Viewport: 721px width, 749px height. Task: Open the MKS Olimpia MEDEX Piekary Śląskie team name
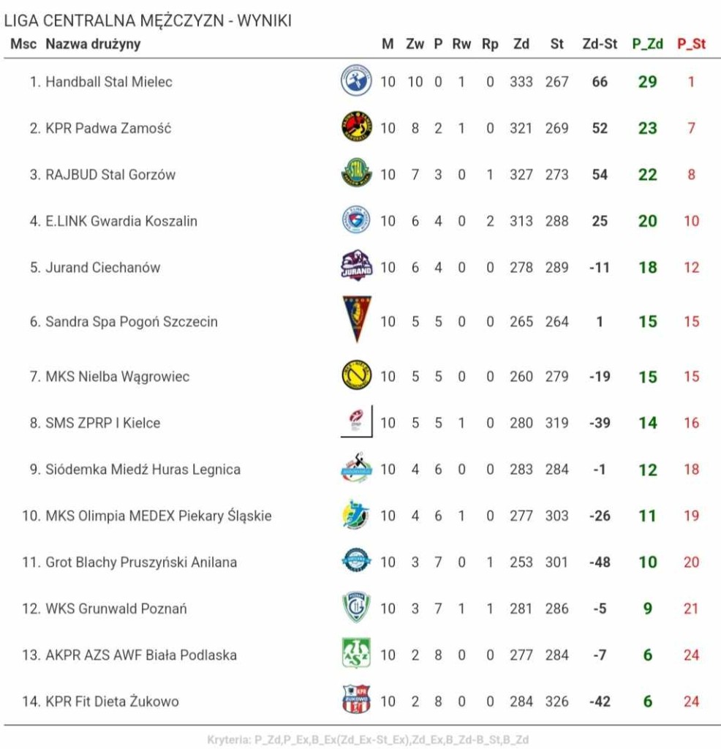(159, 516)
